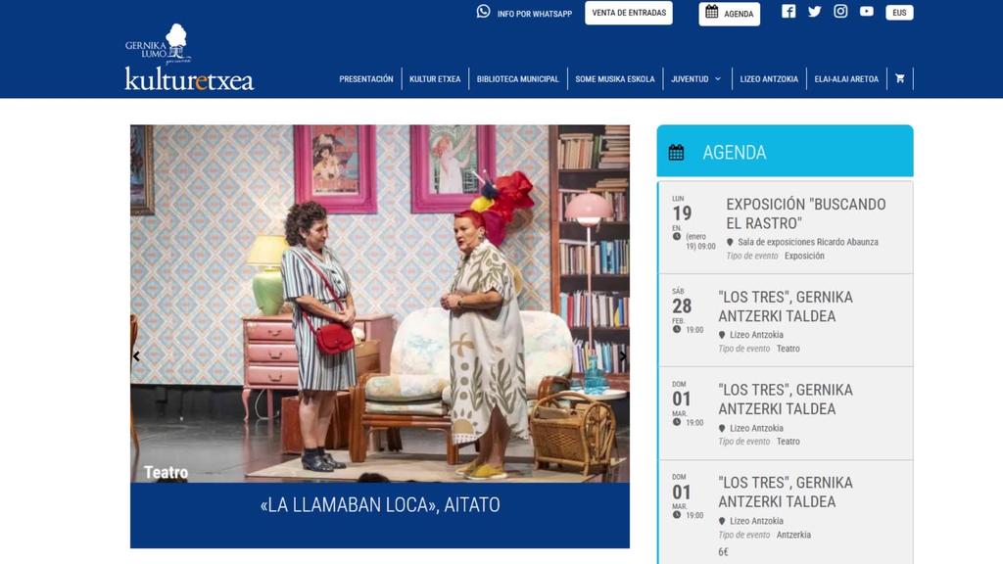This screenshot has width=1003, height=564.
Task: Open ELAI-ALAI ARETOA menu item
Action: coord(846,79)
